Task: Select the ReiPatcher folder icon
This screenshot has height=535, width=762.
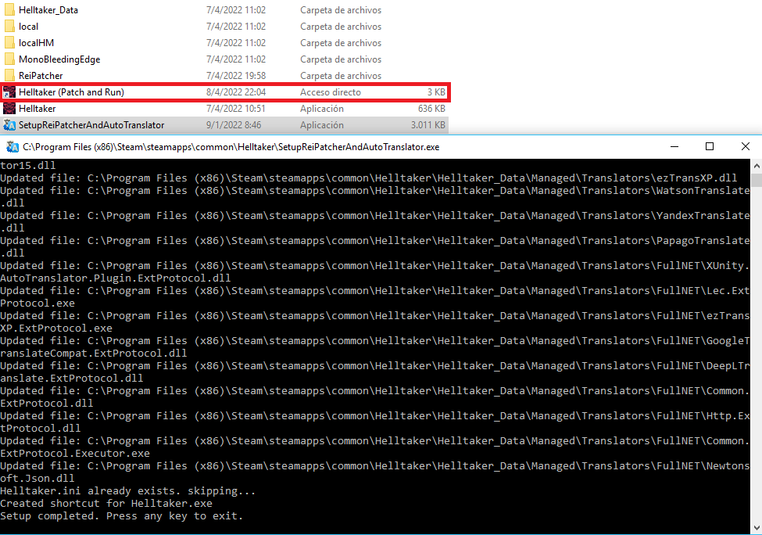Action: (9, 76)
